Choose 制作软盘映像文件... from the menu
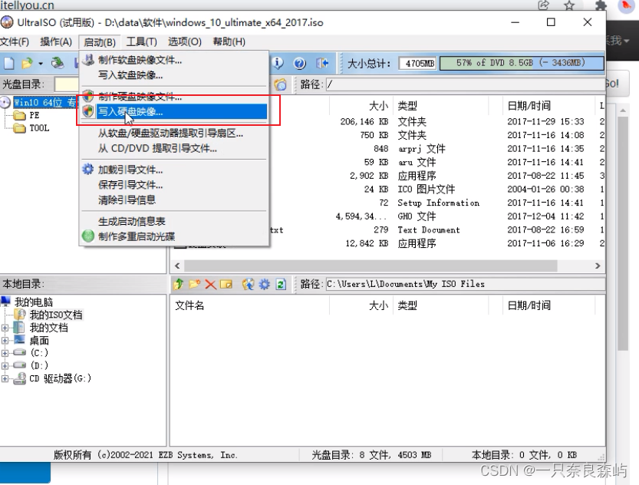 click(174, 61)
